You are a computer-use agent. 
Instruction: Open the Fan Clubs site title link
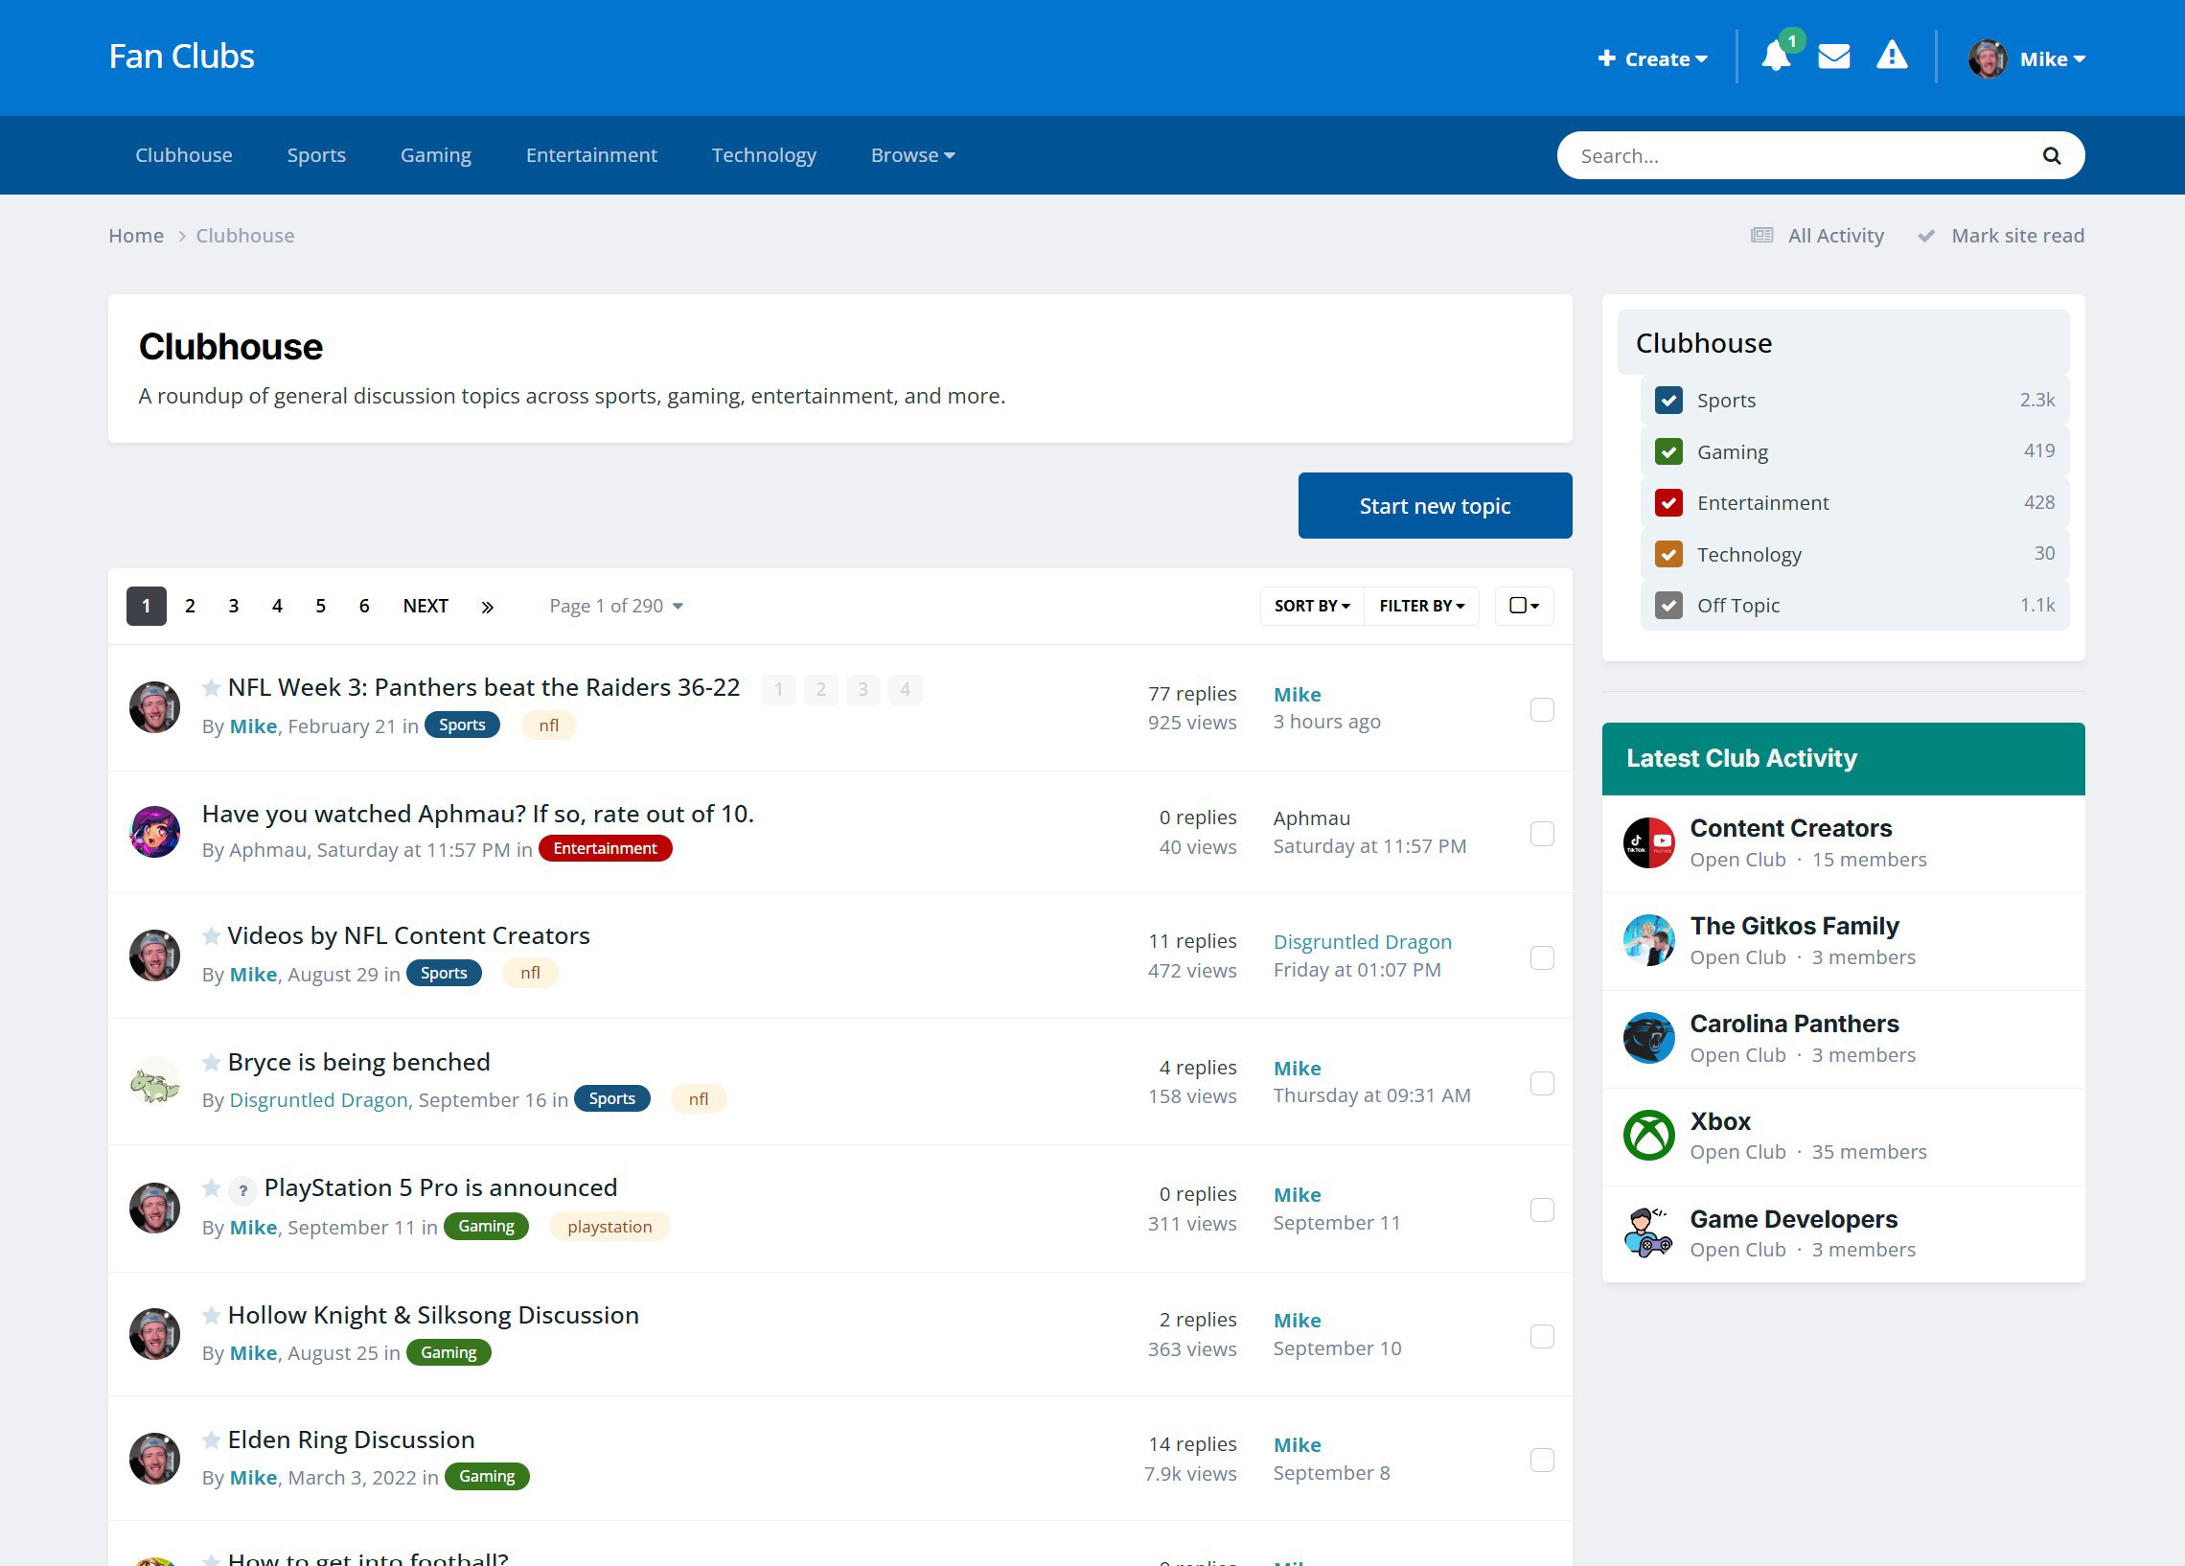[x=181, y=57]
